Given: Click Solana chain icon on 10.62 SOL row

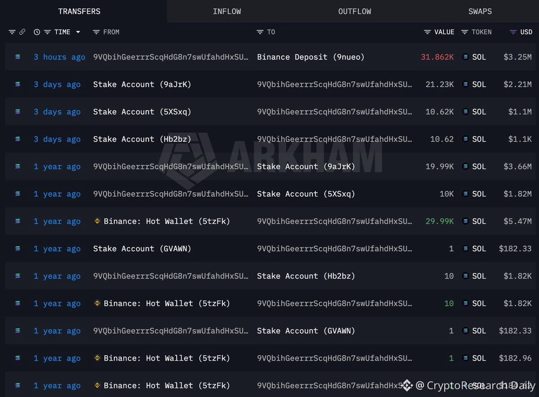Looking at the screenshot, I should [x=18, y=139].
